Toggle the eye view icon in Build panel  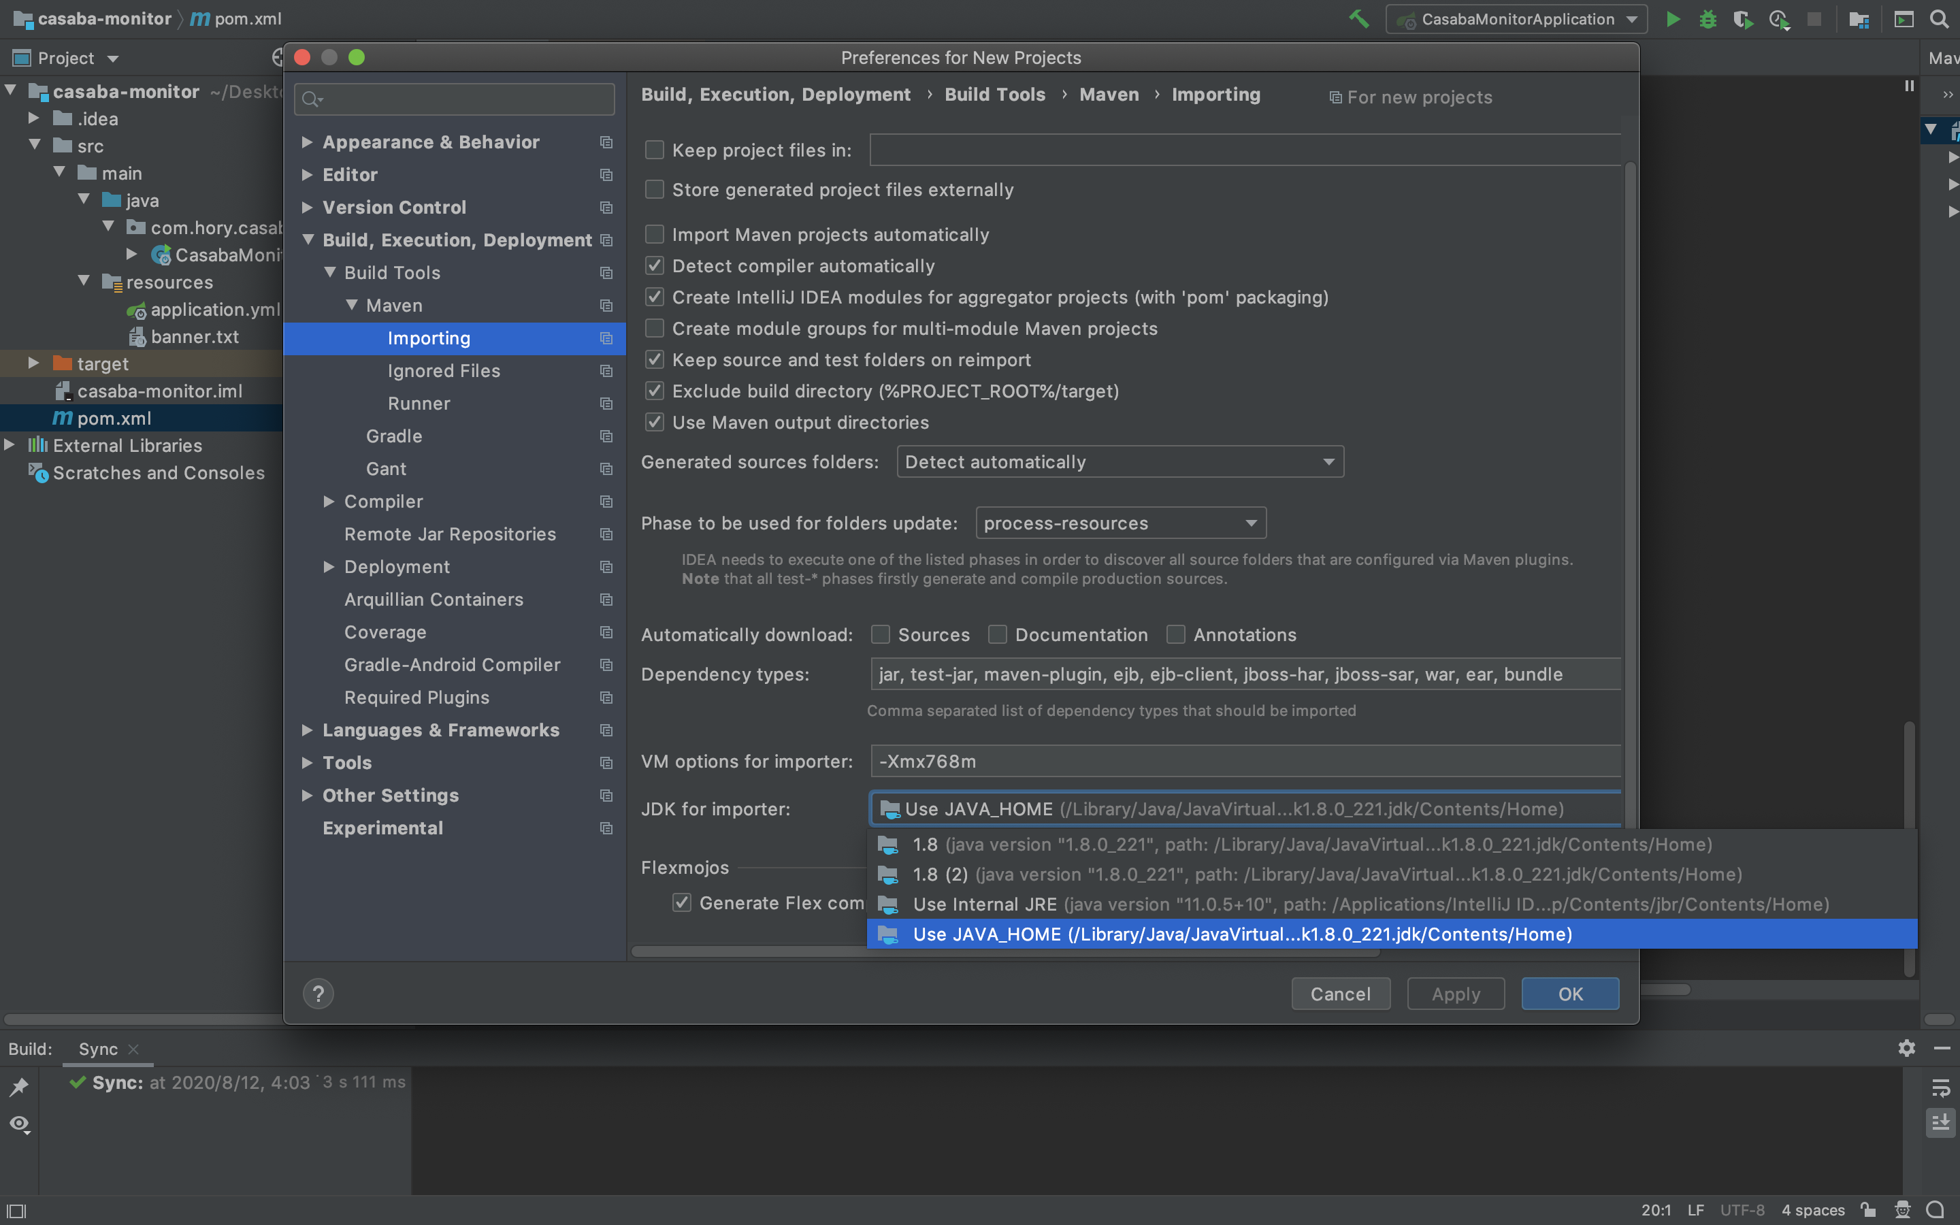point(18,1124)
